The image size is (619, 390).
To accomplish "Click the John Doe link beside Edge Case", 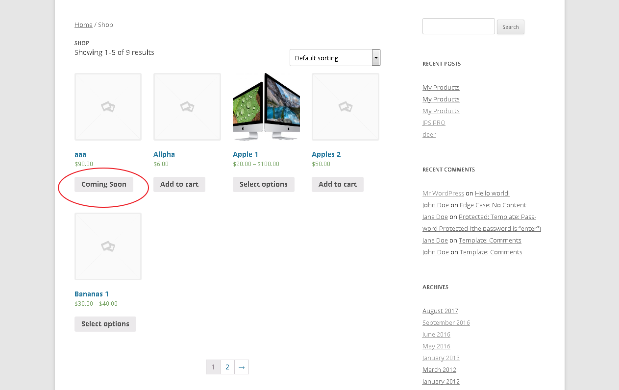I will coord(436,205).
